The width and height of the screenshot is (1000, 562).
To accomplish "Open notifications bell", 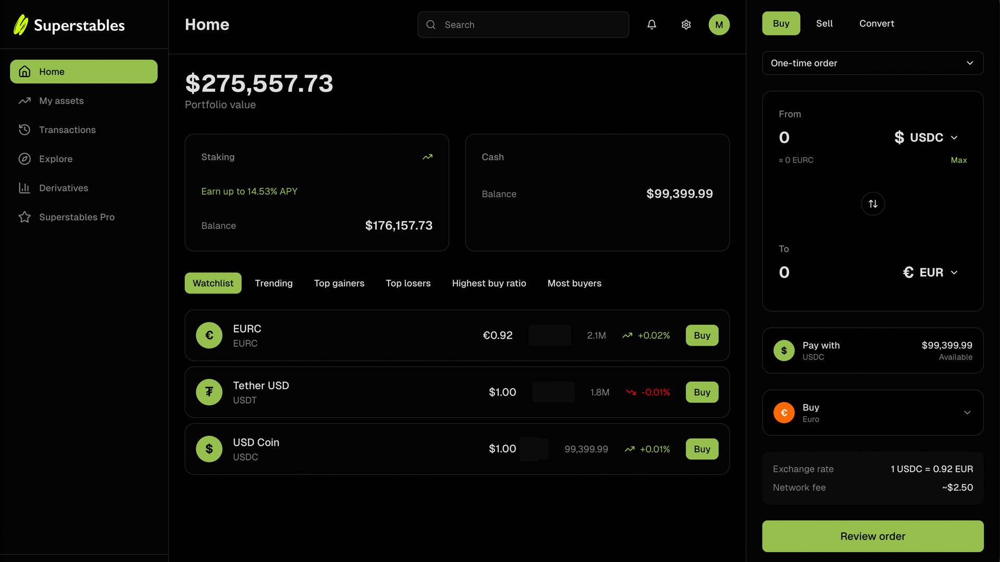I will 652,24.
